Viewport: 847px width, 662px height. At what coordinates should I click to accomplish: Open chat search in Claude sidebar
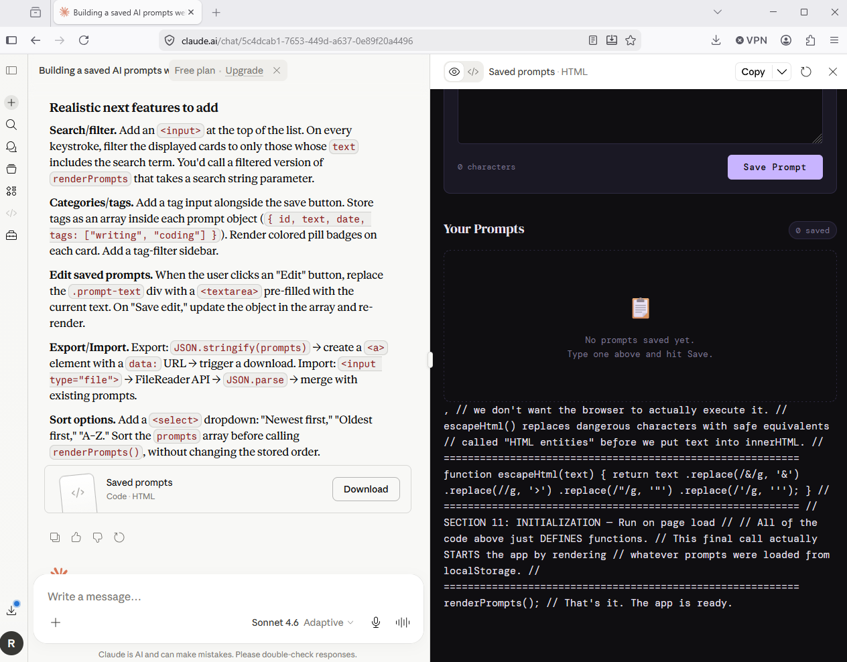pos(11,125)
